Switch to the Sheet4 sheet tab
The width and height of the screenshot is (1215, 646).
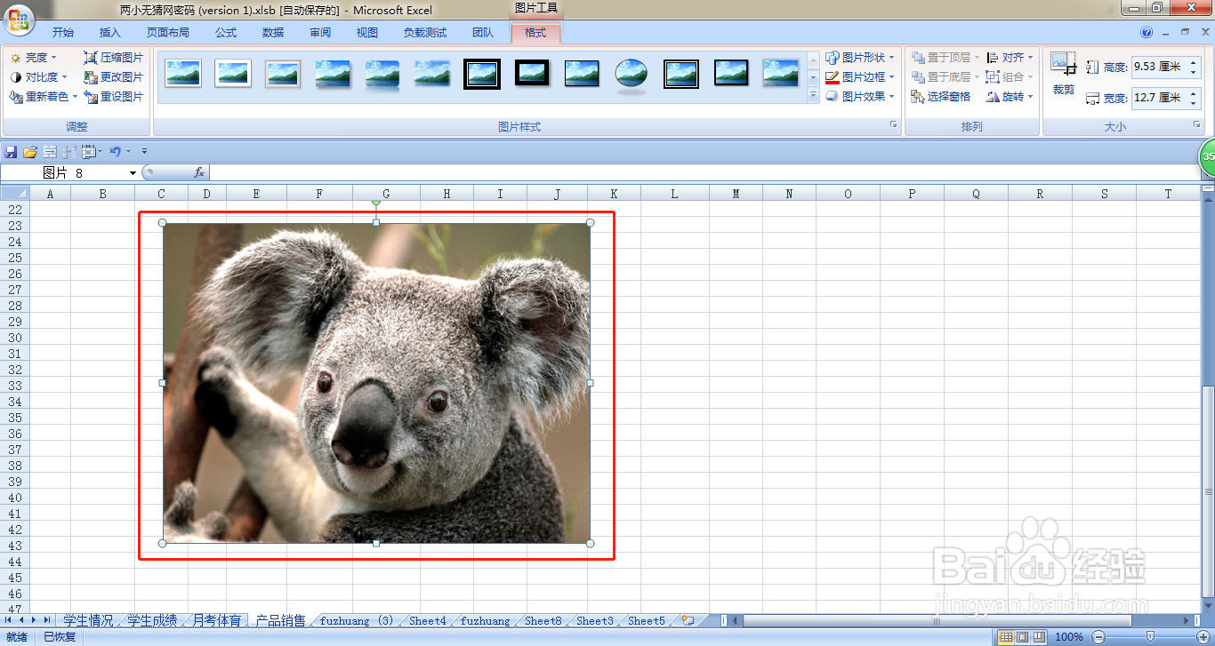428,620
